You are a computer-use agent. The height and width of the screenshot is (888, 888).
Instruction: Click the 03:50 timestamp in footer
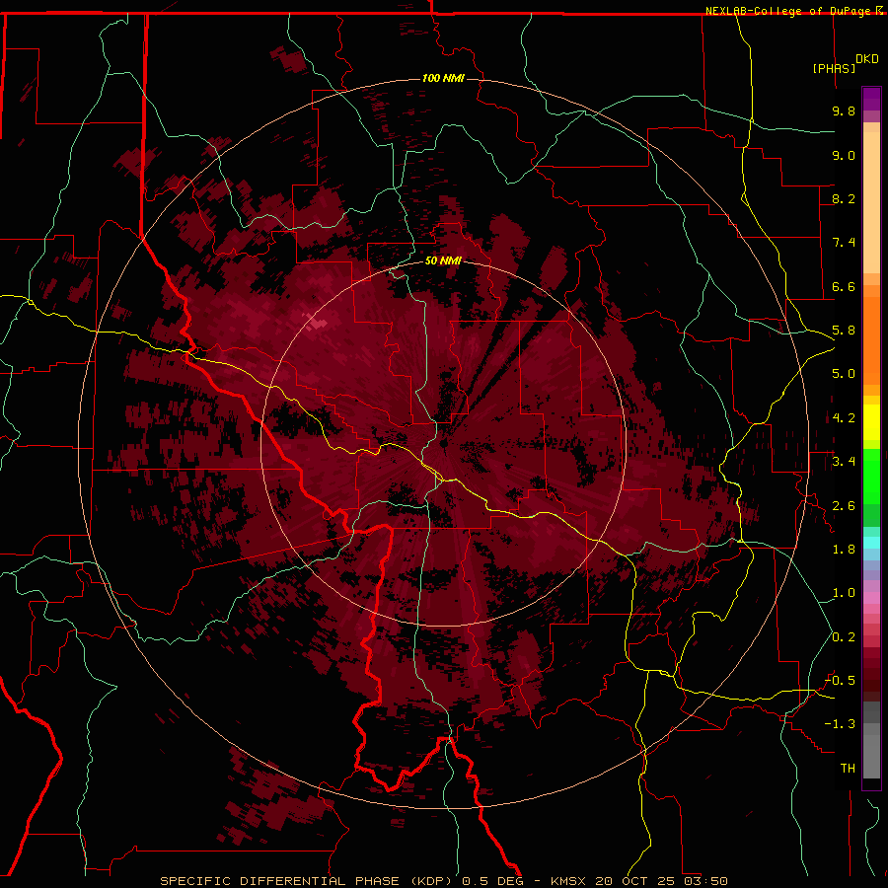pyautogui.click(x=705, y=881)
